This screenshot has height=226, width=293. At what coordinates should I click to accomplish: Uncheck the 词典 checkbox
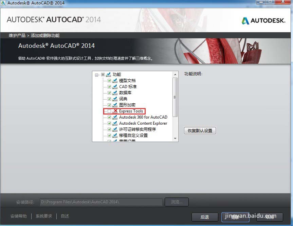pyautogui.click(x=109, y=99)
